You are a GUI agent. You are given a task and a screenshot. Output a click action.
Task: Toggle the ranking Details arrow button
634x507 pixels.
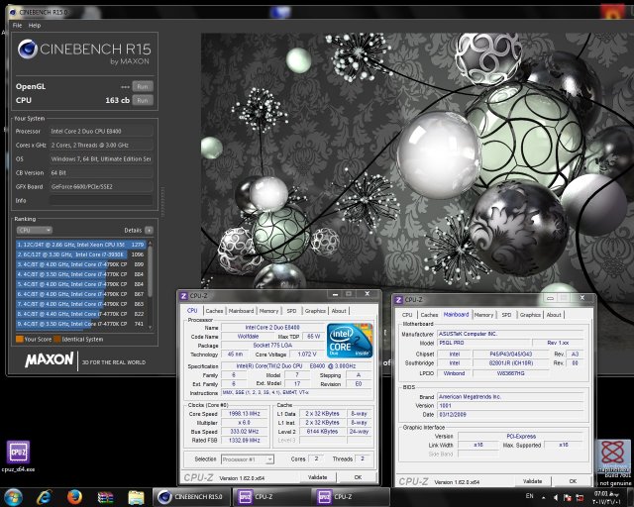pyautogui.click(x=151, y=229)
